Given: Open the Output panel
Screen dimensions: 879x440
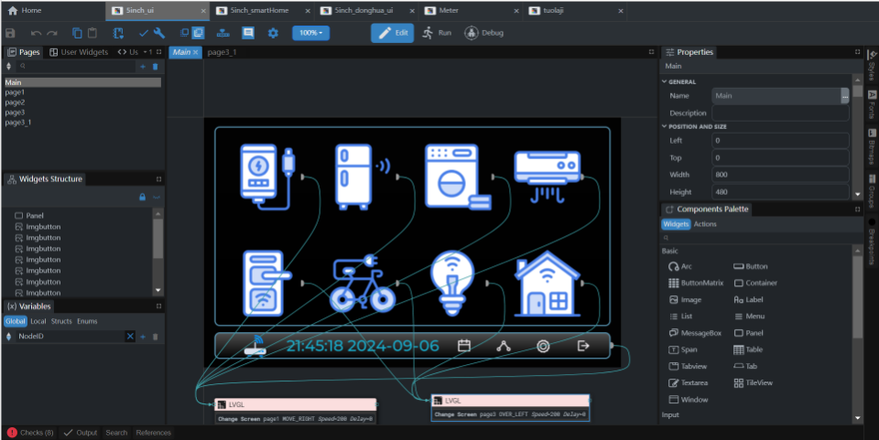Looking at the screenshot, I should (x=81, y=433).
